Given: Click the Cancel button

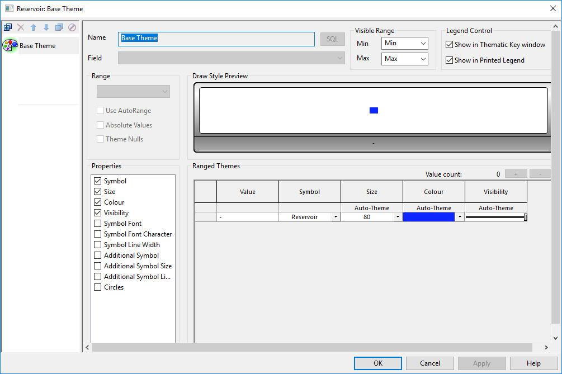Looking at the screenshot, I should [x=429, y=363].
